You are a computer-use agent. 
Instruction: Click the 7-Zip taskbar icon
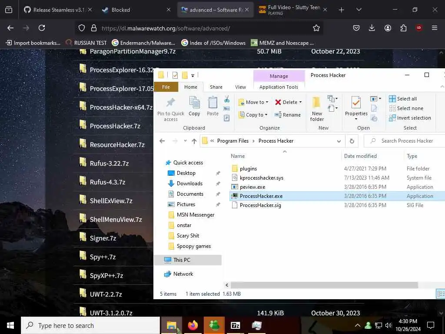tap(235, 325)
